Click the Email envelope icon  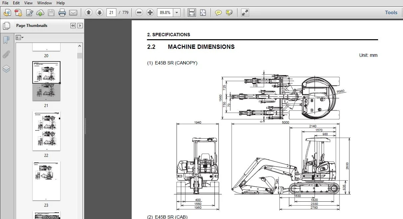coord(73,13)
